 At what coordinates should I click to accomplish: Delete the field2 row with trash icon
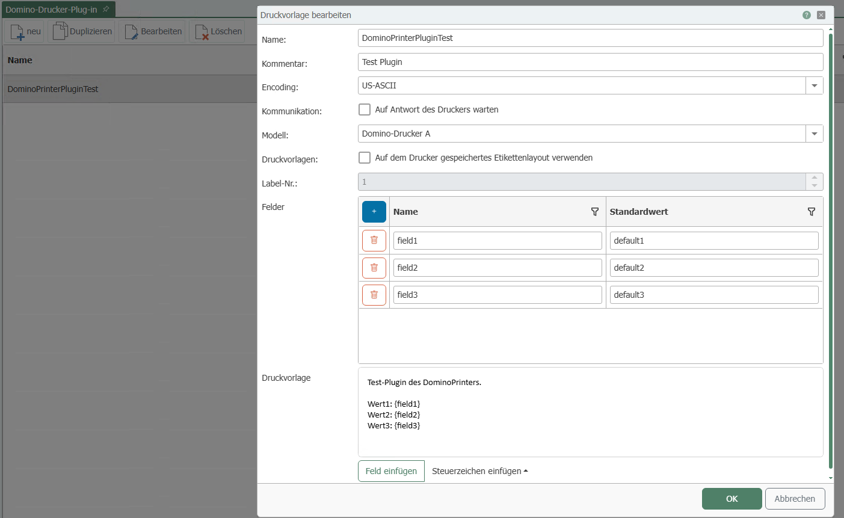(374, 268)
